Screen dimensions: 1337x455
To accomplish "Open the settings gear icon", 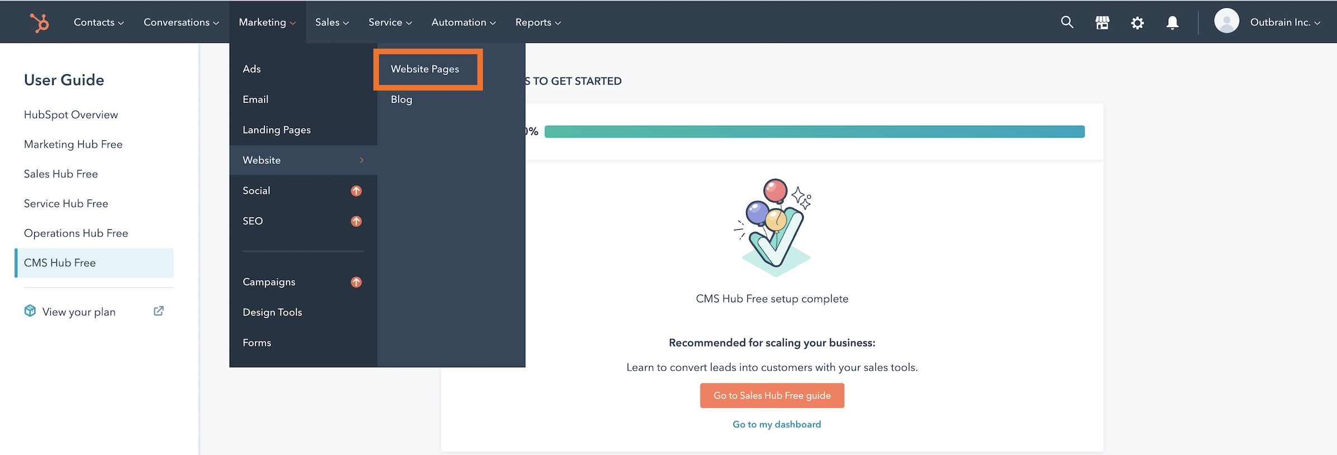I will click(1137, 23).
